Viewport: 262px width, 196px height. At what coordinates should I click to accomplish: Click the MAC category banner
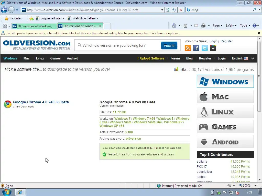click(x=225, y=96)
